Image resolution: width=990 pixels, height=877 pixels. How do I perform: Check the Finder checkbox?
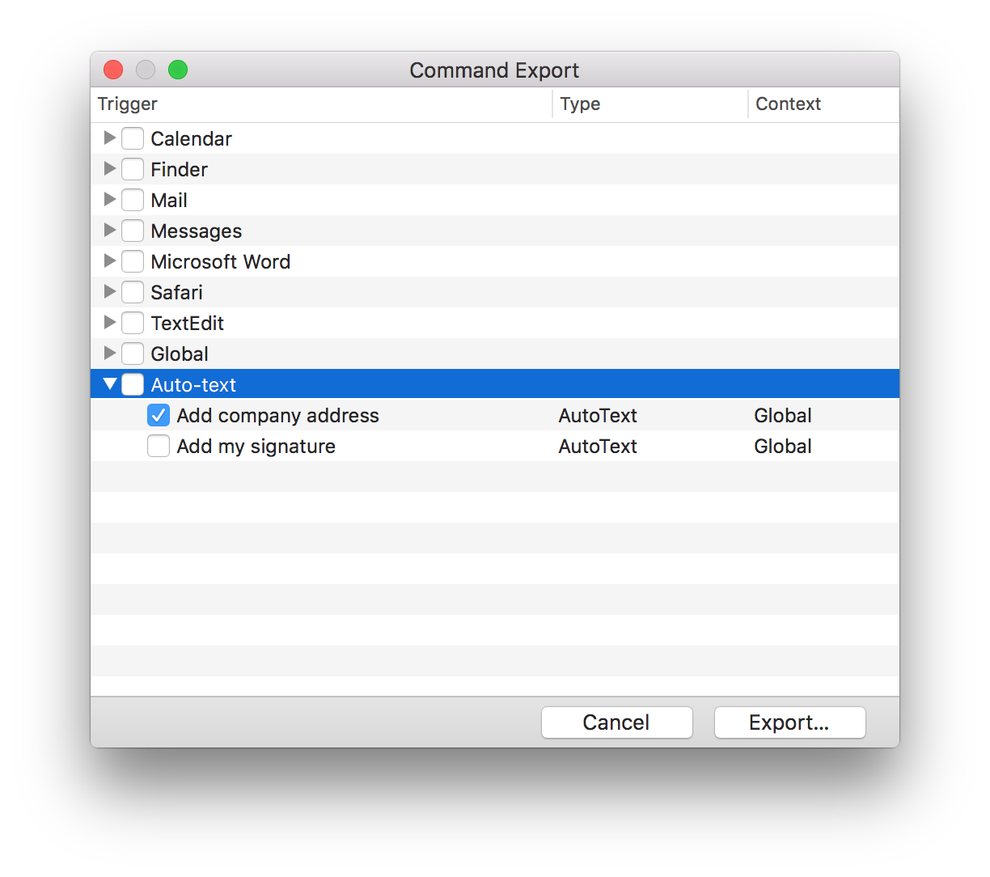pos(133,169)
